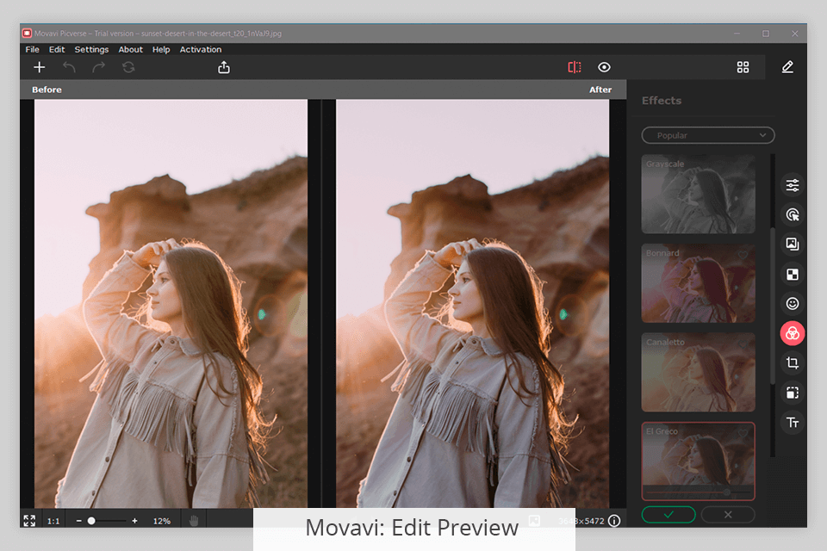Toggle the before/after split view
827x551 pixels.
coord(575,67)
